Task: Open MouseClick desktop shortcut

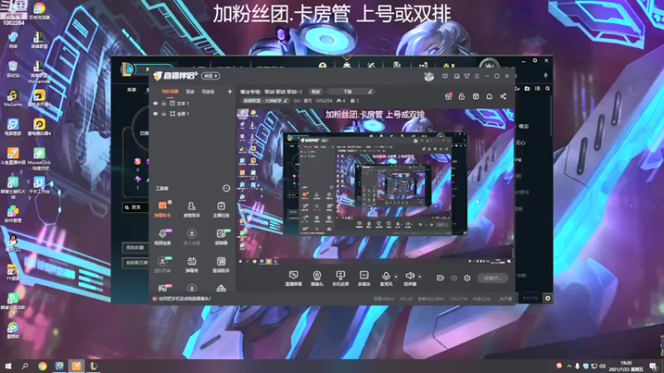Action: click(x=39, y=159)
